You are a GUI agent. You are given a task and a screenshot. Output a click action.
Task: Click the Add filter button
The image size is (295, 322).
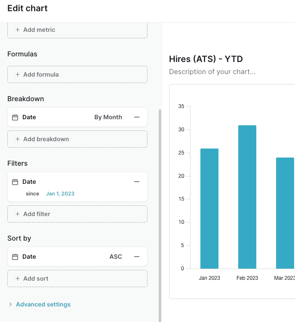tap(77, 214)
